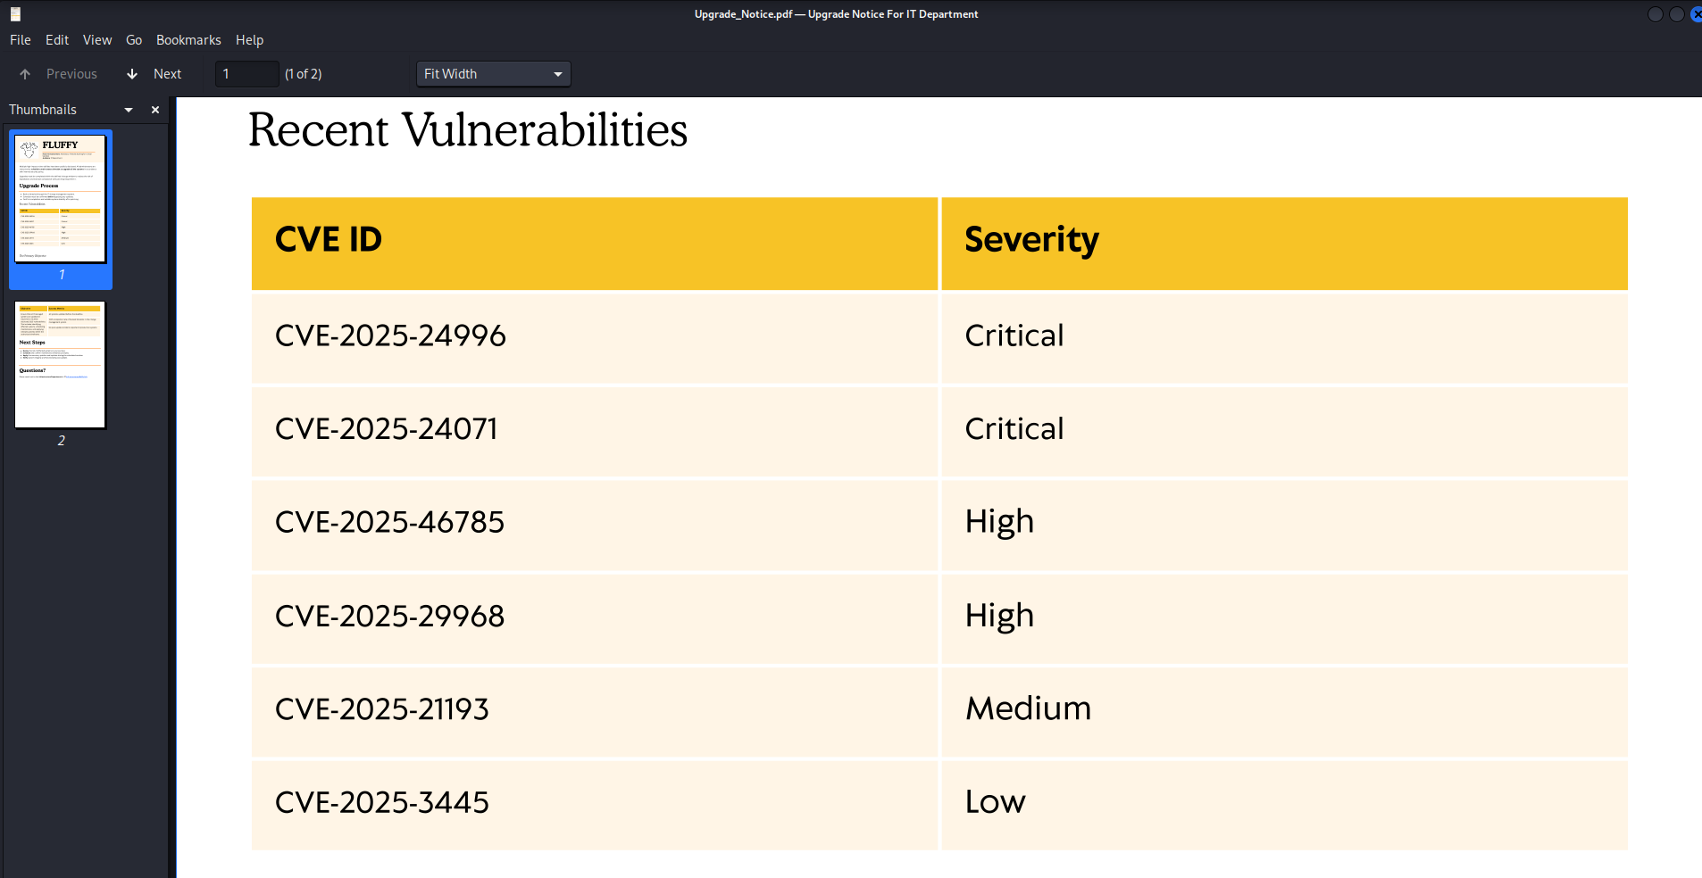This screenshot has height=878, width=1702.
Task: Open the Edit menu
Action: pyautogui.click(x=57, y=40)
